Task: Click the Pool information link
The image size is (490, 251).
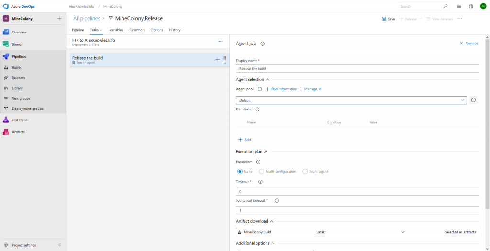Action: tap(284, 89)
